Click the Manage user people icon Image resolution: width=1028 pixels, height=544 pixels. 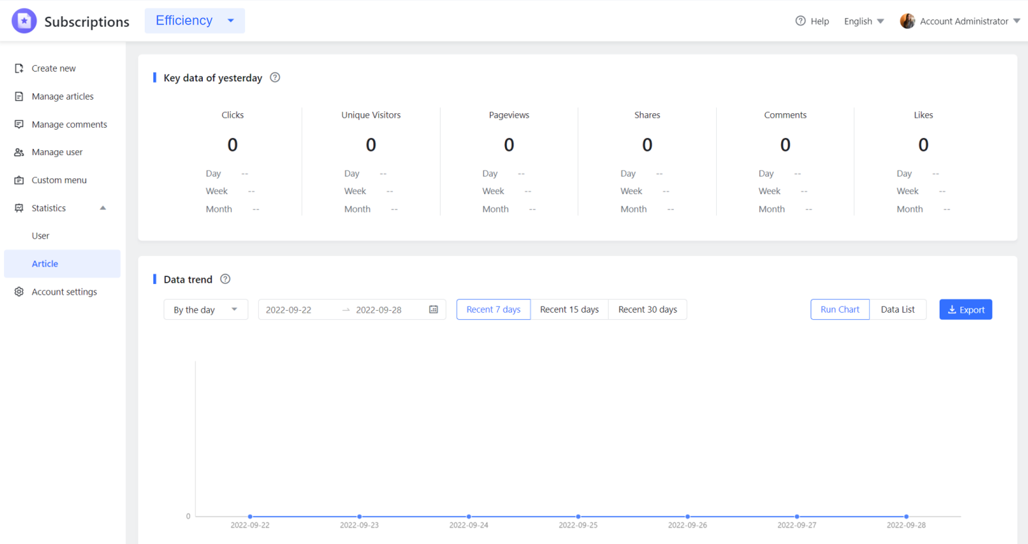click(x=19, y=152)
